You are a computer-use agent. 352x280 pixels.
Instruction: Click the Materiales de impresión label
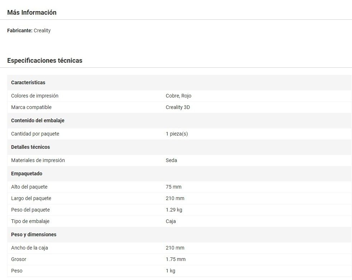tap(38, 160)
